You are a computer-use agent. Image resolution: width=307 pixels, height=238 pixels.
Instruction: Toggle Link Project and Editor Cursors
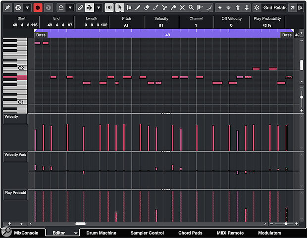pyautogui.click(x=80, y=8)
